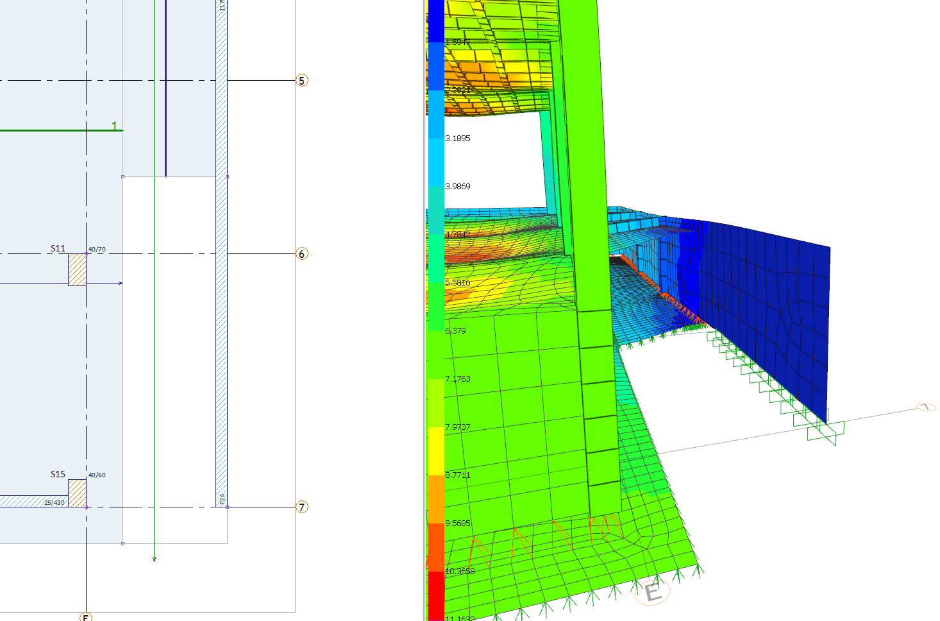Click the S11 column label text
Screen dimensions: 940x621
pos(58,249)
